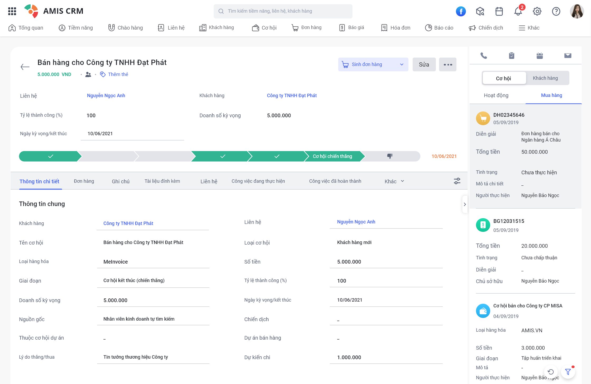This screenshot has height=384, width=591.
Task: Click the notification bell icon with badge
Action: [x=518, y=10]
